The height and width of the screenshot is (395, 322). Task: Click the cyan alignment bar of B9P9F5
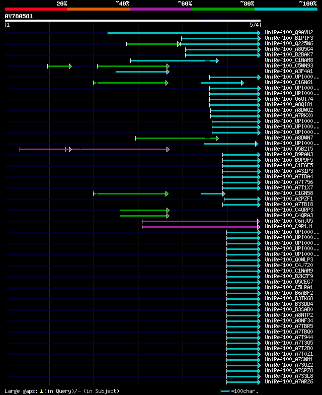pyautogui.click(x=240, y=160)
